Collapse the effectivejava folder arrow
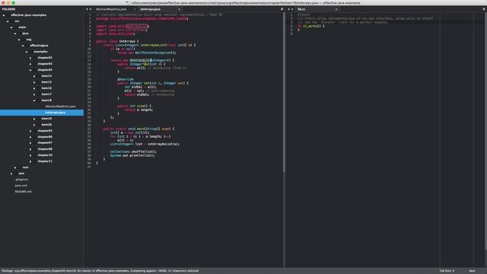The image size is (487, 274). [x=23, y=46]
